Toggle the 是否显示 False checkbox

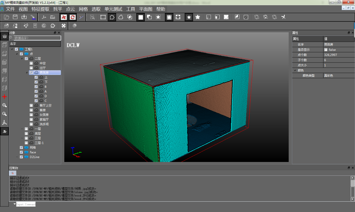326,50
